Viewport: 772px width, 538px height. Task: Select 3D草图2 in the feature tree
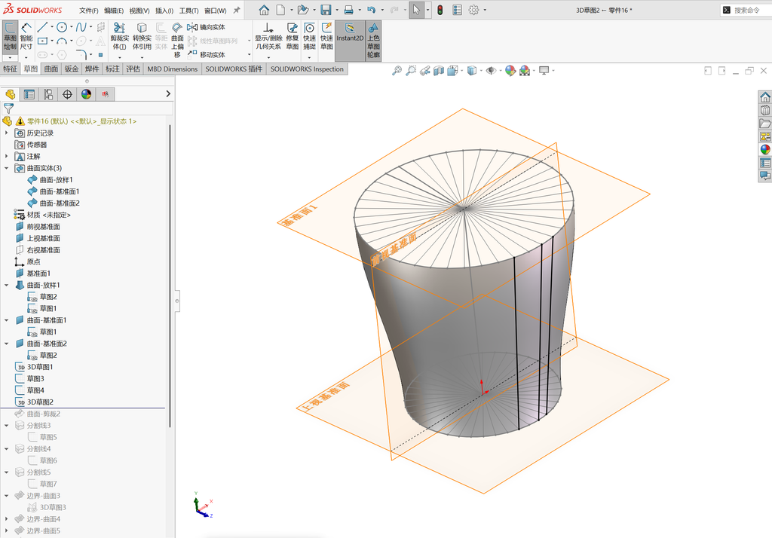tap(40, 402)
